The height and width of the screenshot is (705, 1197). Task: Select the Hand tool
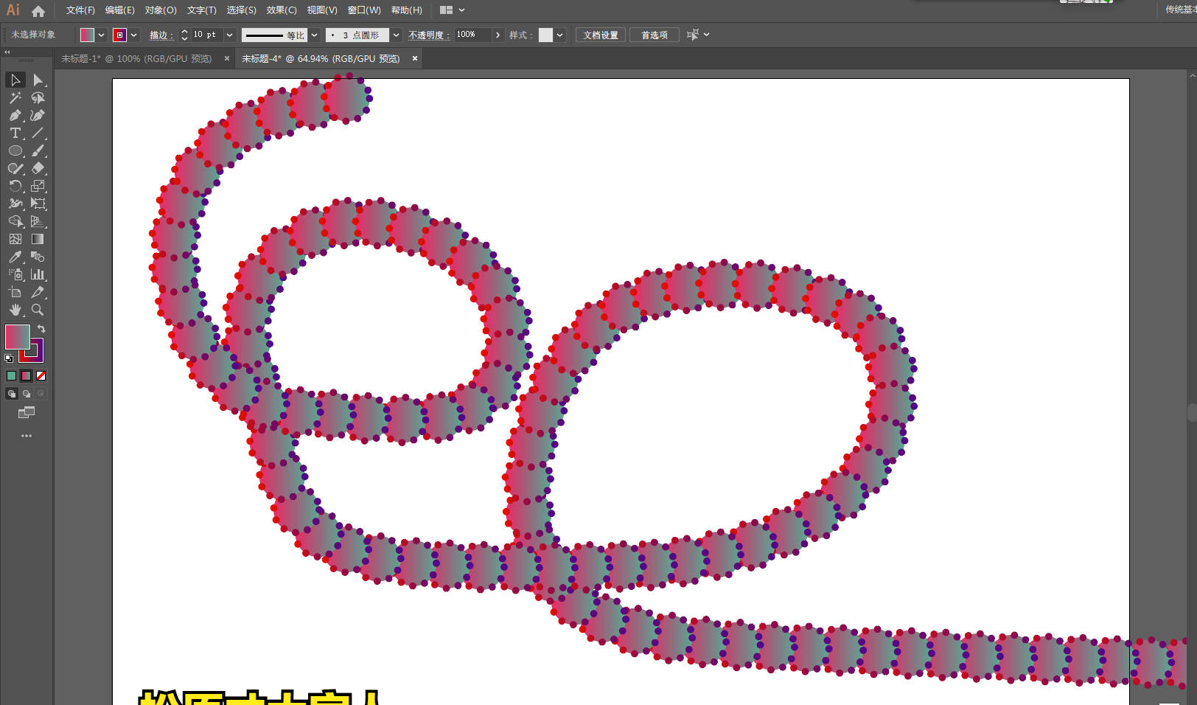coord(15,310)
